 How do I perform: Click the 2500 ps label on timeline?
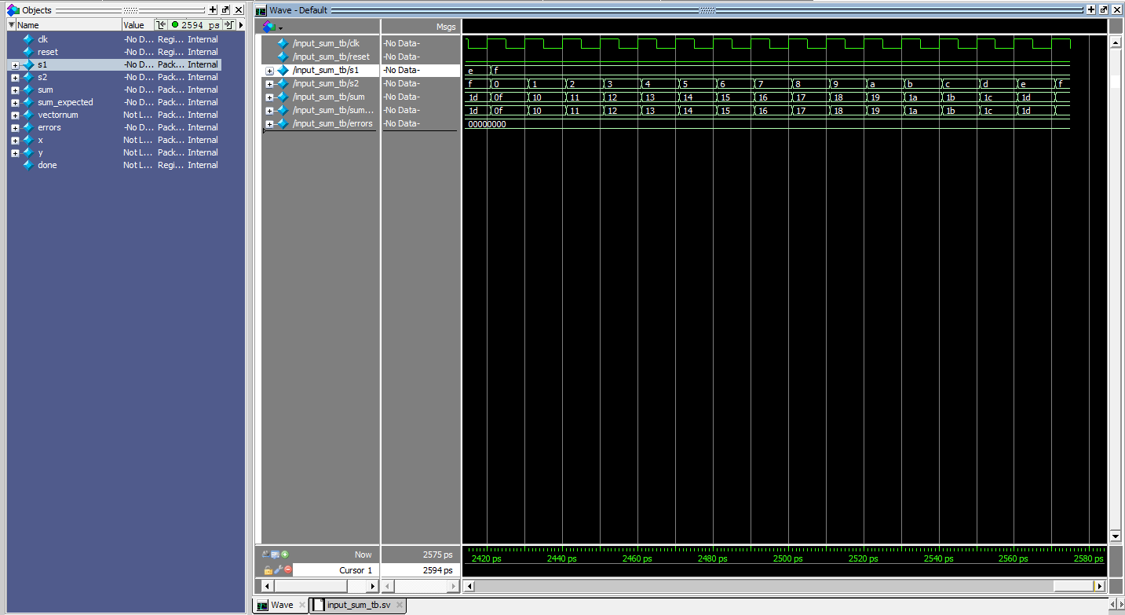click(787, 558)
